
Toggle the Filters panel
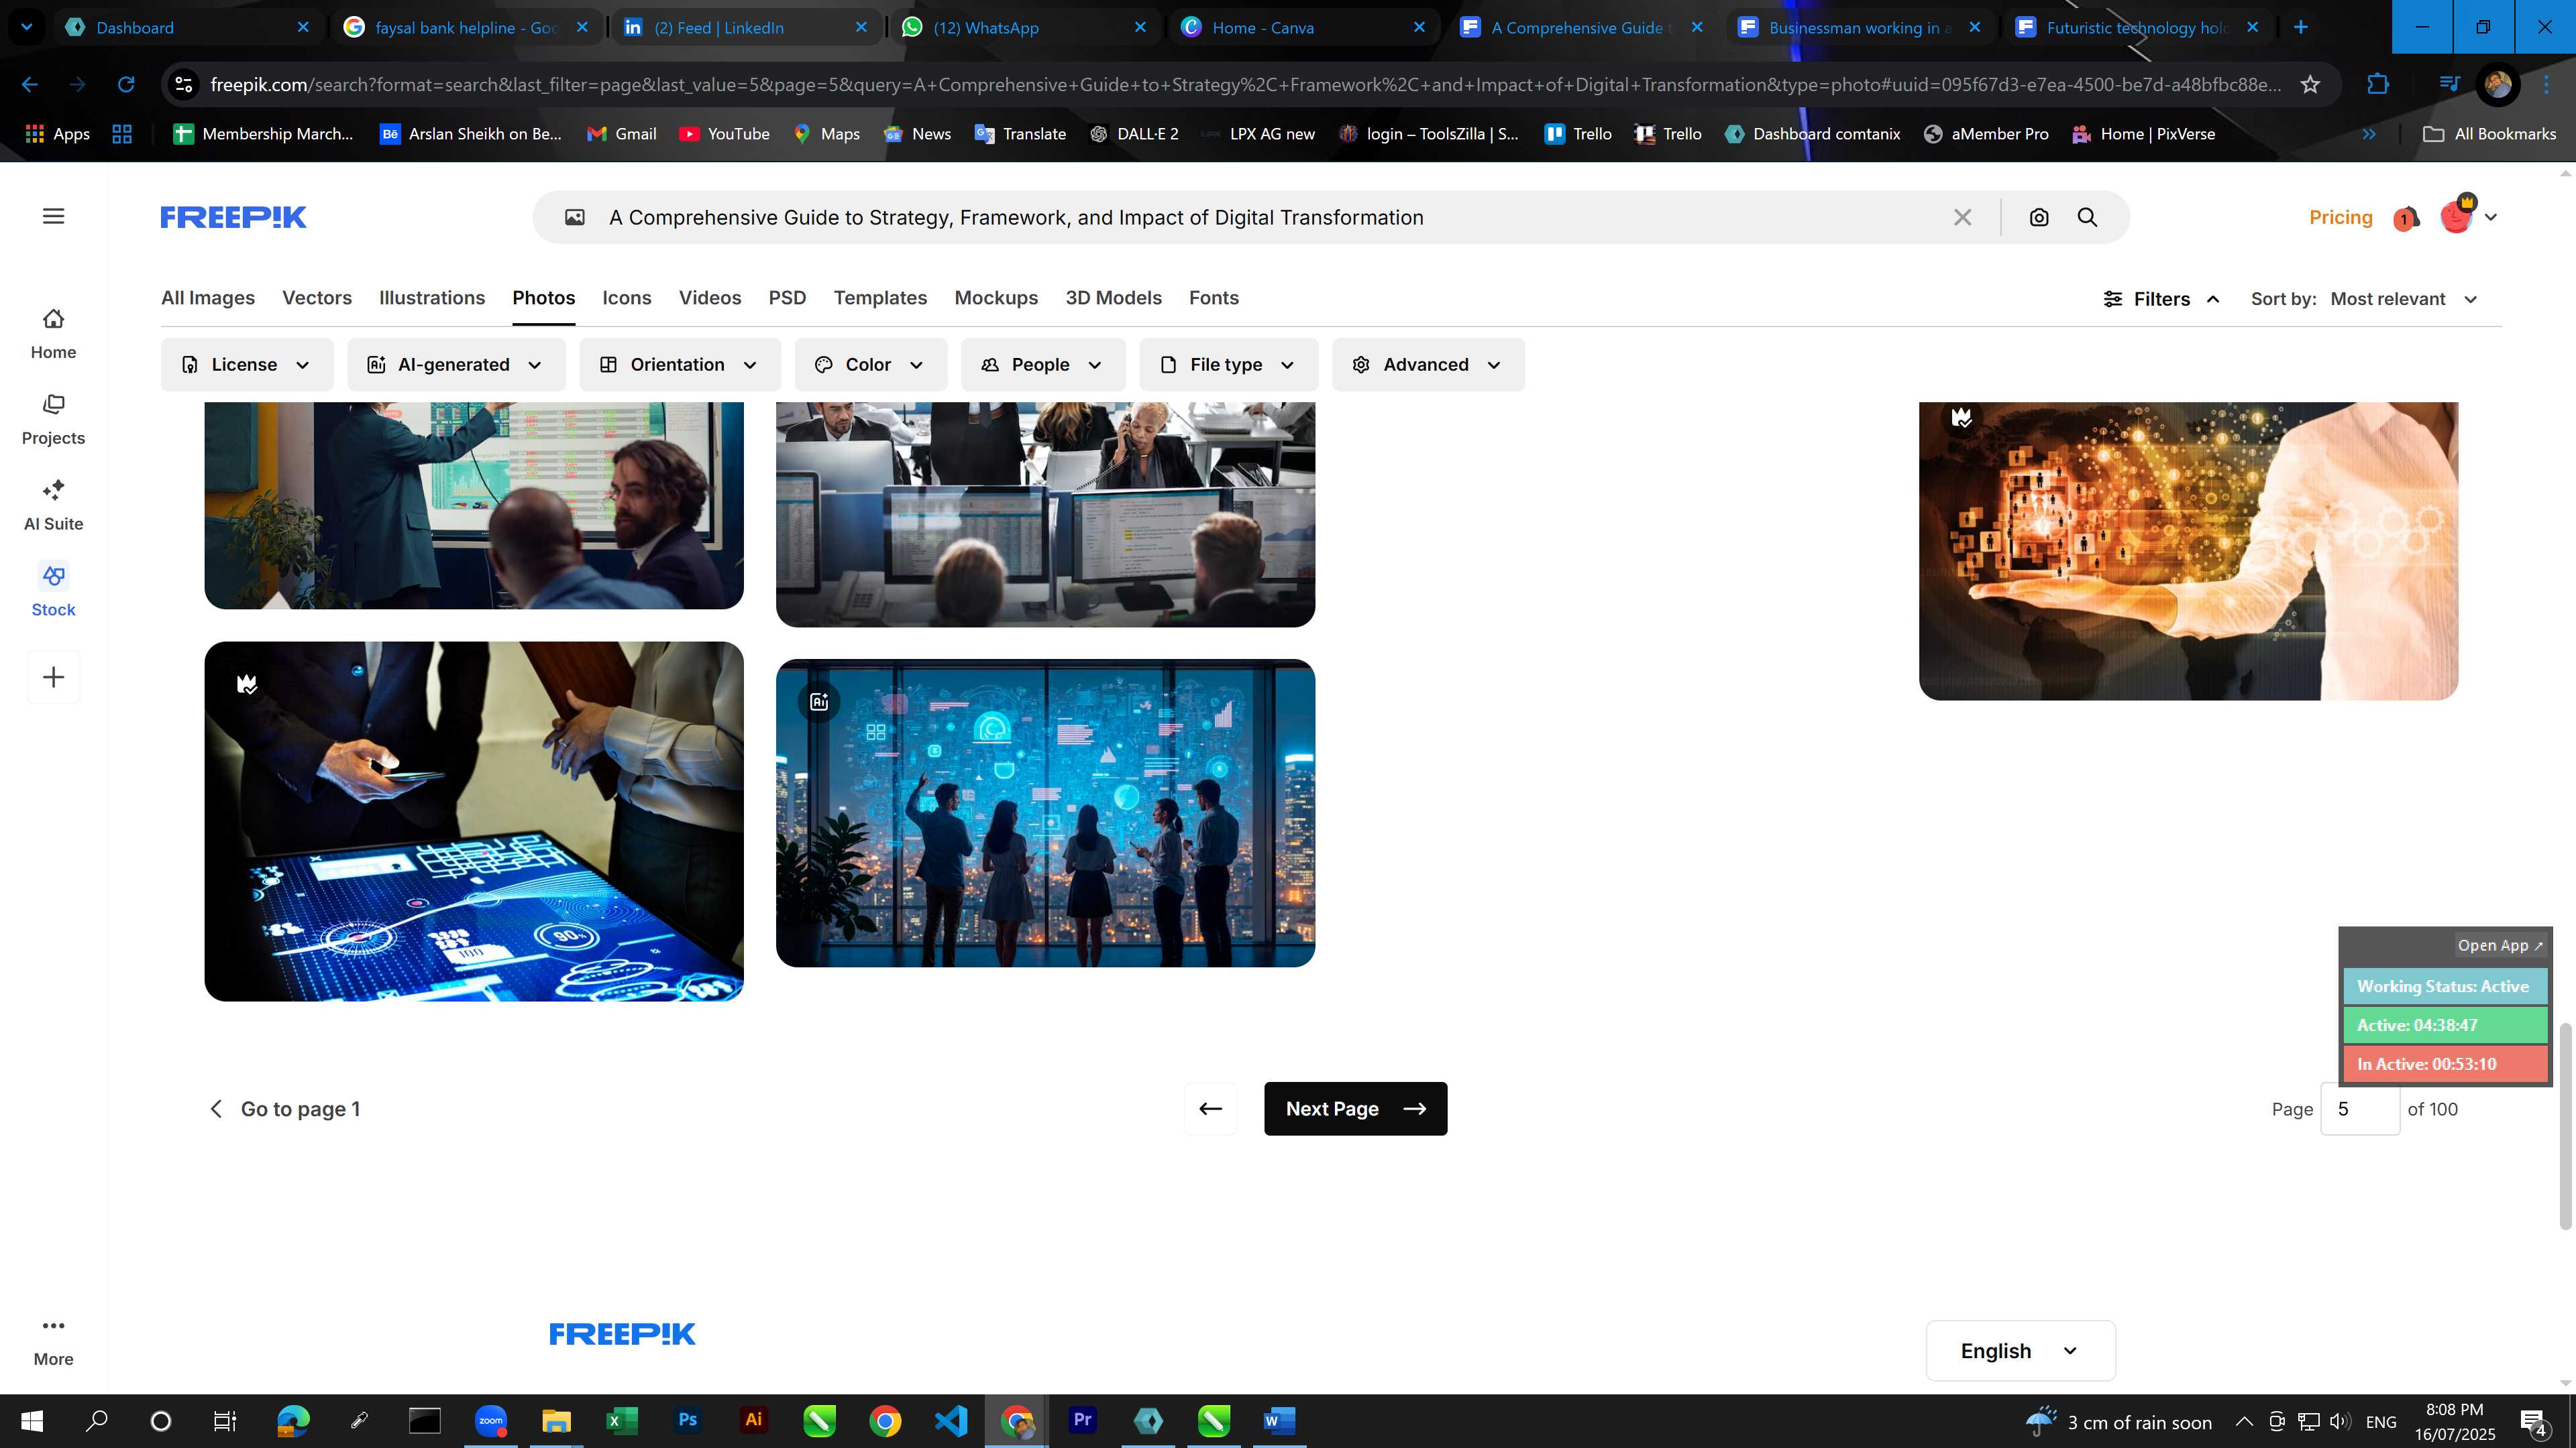[2161, 299]
